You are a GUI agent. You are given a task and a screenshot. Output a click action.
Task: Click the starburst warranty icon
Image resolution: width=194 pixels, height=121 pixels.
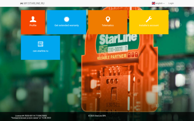click(67, 19)
